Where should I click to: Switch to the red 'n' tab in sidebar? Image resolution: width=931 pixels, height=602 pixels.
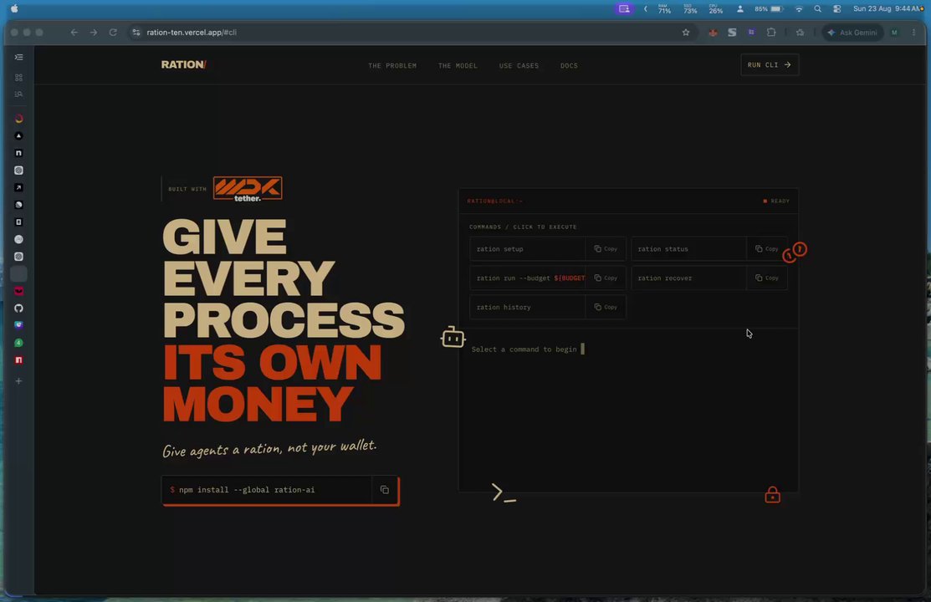[19, 360]
